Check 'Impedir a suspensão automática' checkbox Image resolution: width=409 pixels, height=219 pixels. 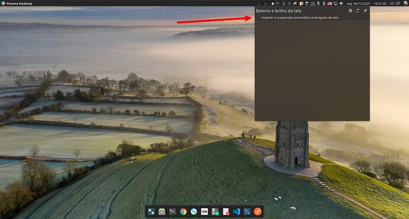tap(258, 18)
